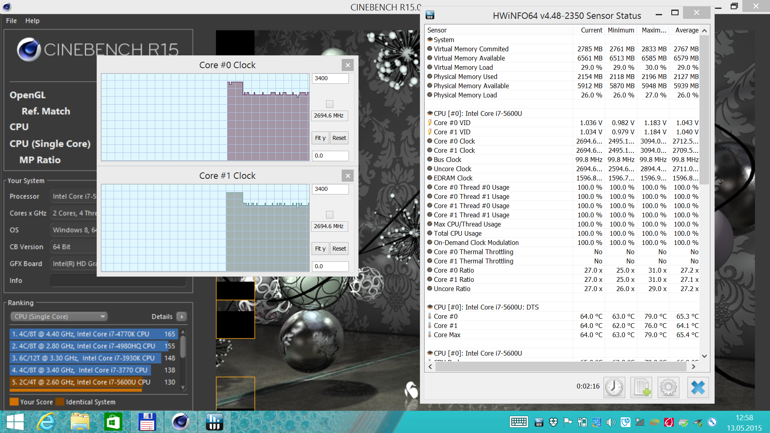This screenshot has height=433, width=770.
Task: Toggle checkbox in Core #0 Clock graph
Action: [x=330, y=104]
